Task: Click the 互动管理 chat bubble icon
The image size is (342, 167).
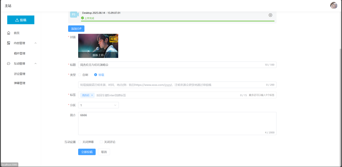Action: (9, 63)
